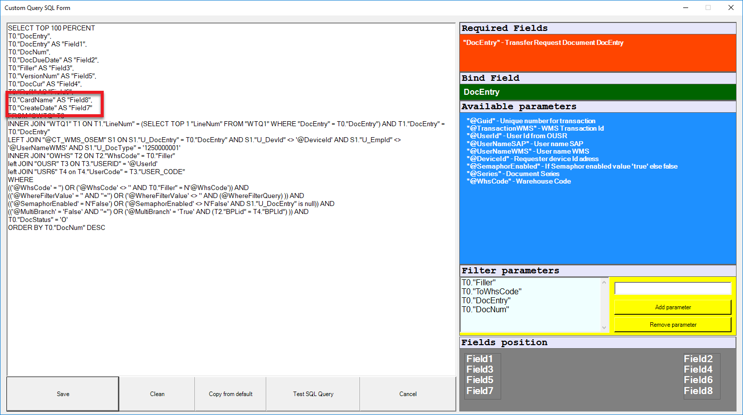Click Field8 in Fields position panel
The height and width of the screenshot is (415, 743).
point(698,391)
